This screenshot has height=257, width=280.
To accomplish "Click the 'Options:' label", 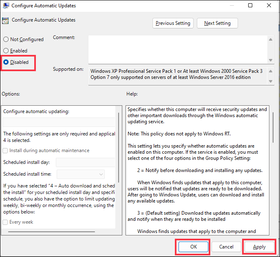I will click(11, 94).
